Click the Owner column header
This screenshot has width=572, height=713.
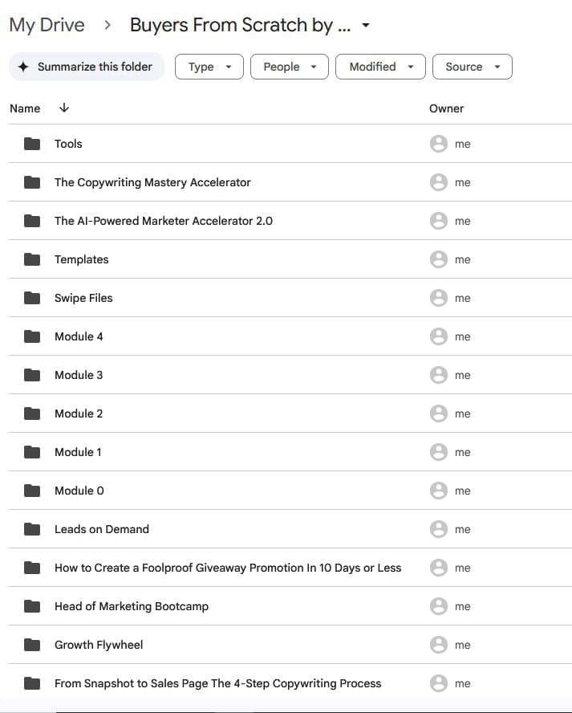[x=447, y=108]
